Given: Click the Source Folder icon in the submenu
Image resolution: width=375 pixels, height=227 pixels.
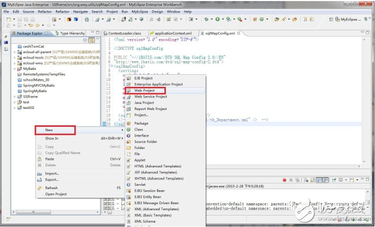Looking at the screenshot, I should click(129, 142).
